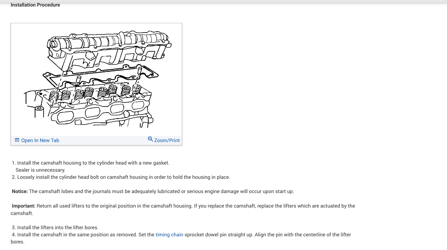447x250 pixels.
Task: Select the Installation Procedure heading
Action: [35, 5]
